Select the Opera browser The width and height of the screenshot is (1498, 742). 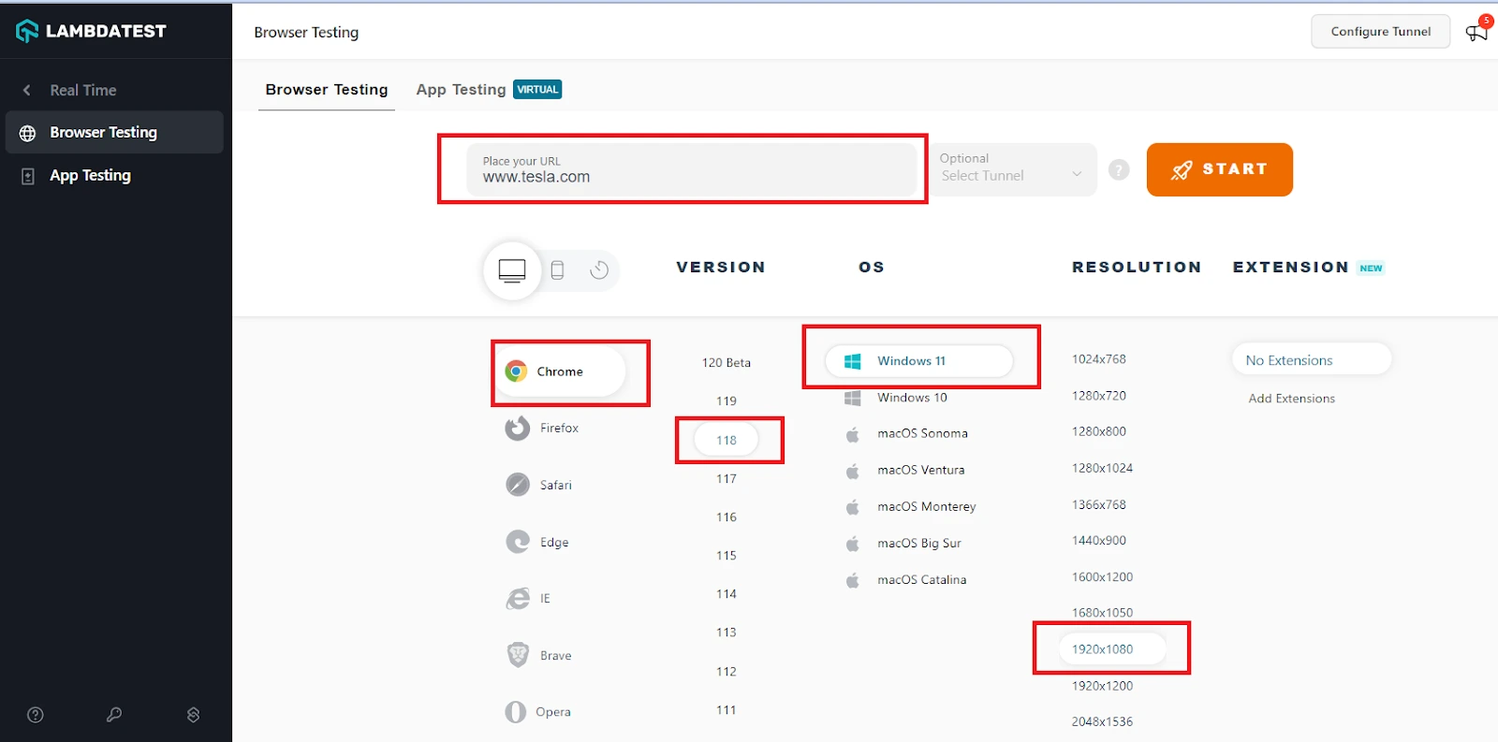point(538,712)
